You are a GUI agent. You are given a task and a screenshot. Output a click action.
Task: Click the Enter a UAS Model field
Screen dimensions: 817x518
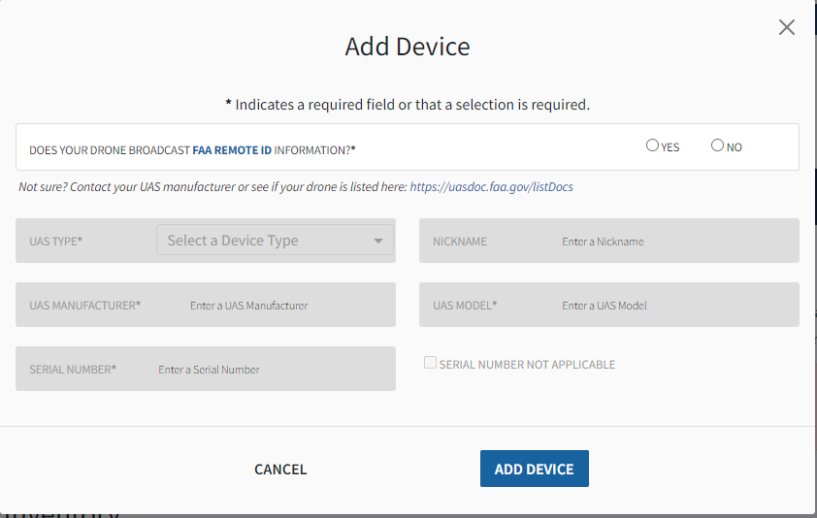[674, 306]
